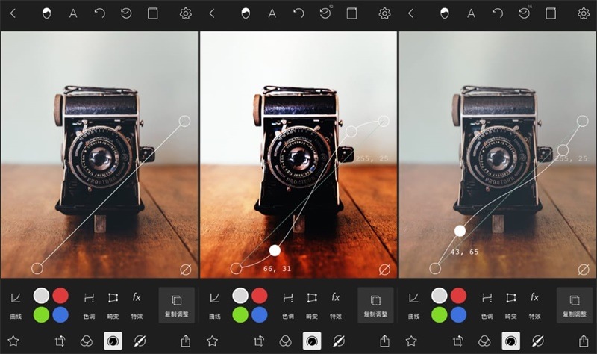597x354 pixels.
Task: Tap the star favorite icon in the middle panel
Action: [x=212, y=341]
